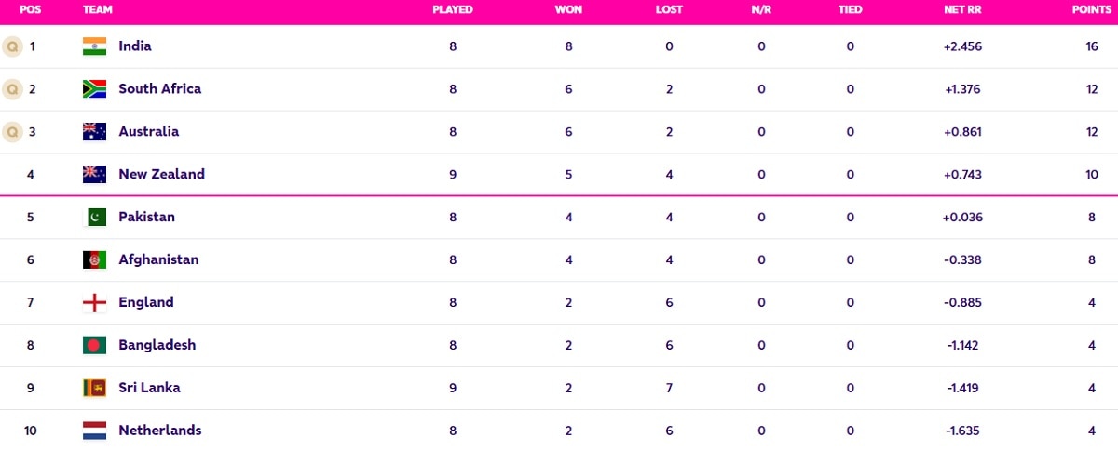1118x451 pixels.
Task: Click the Q badge next to Australia
Action: (x=12, y=132)
